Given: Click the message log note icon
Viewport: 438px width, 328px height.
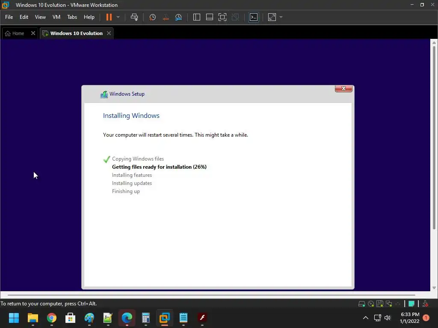Looking at the screenshot, I should click(x=411, y=304).
